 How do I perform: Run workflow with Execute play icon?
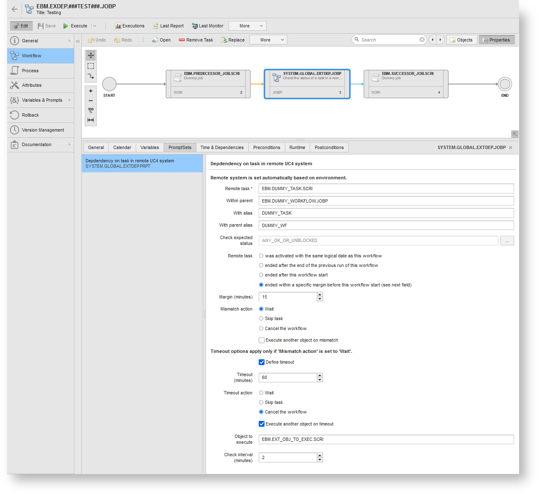pos(66,26)
